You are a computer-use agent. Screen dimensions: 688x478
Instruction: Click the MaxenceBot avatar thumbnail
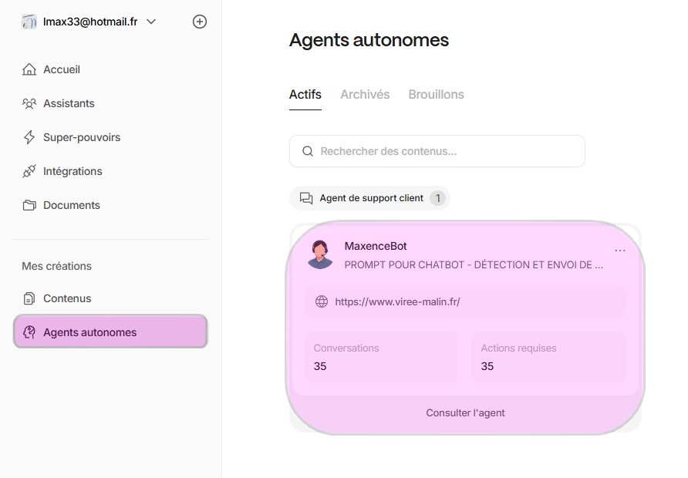(319, 254)
